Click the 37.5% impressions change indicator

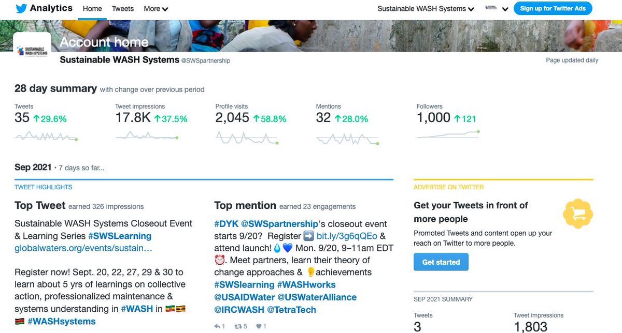click(x=171, y=119)
